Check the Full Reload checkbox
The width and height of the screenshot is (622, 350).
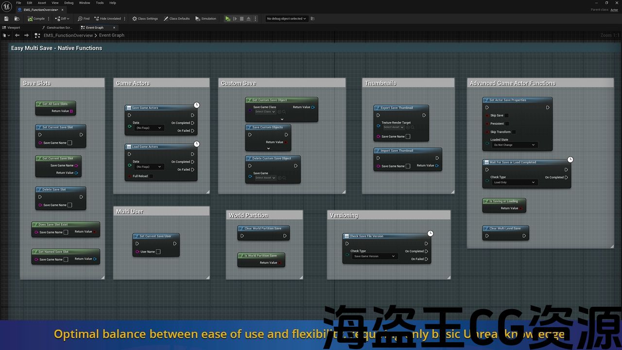(x=151, y=176)
